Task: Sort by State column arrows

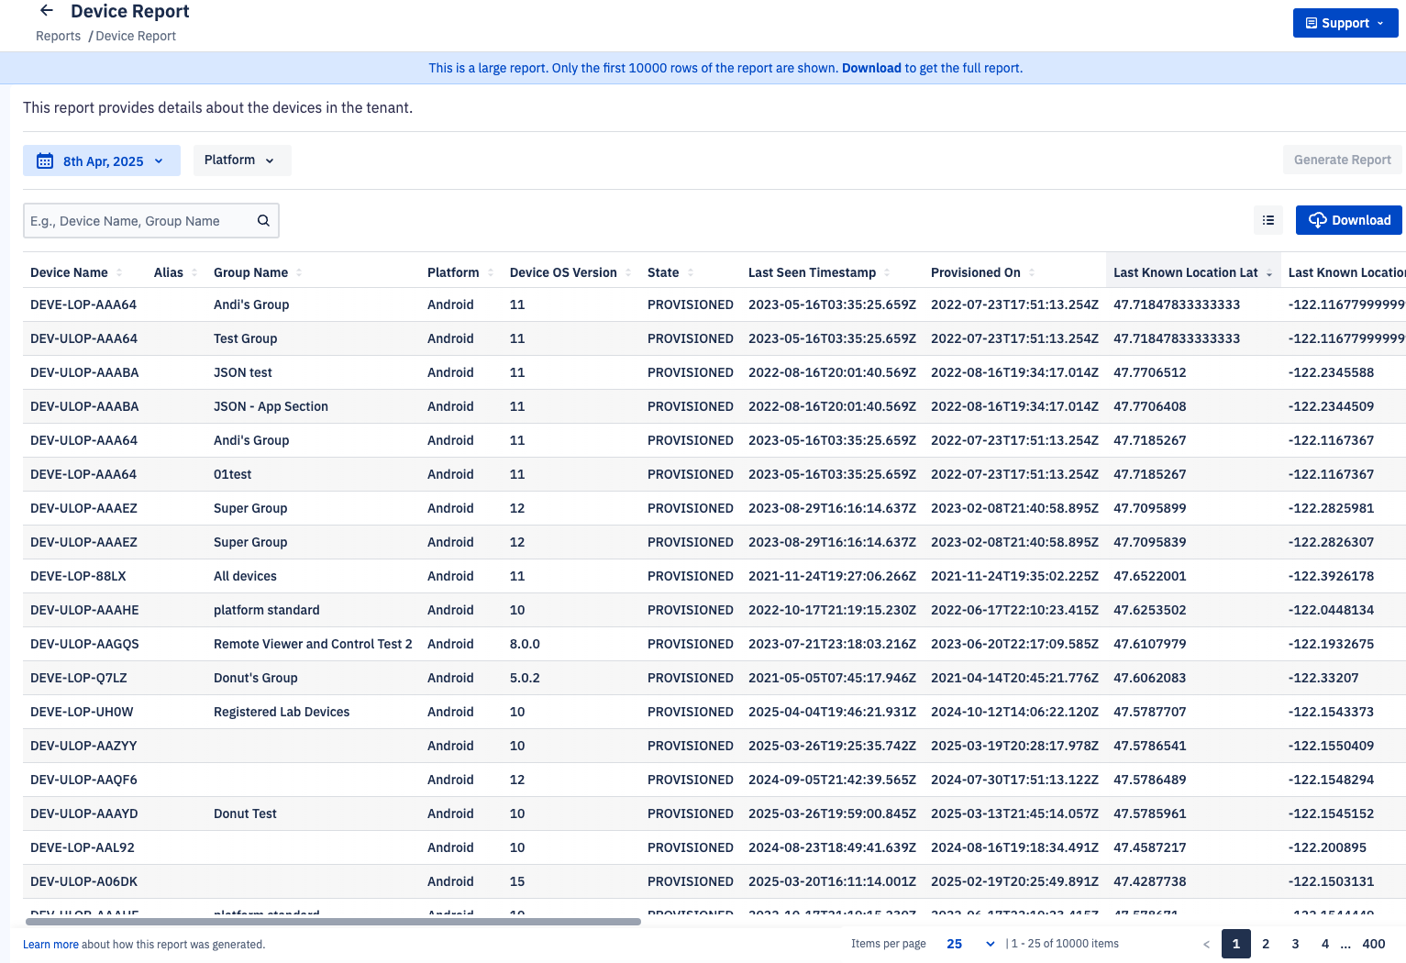Action: pos(691,272)
